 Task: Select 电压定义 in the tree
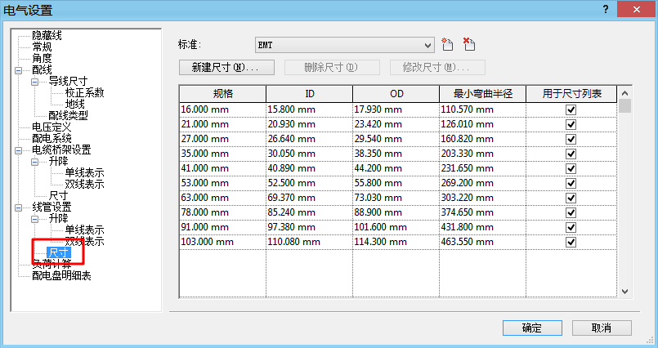51,127
